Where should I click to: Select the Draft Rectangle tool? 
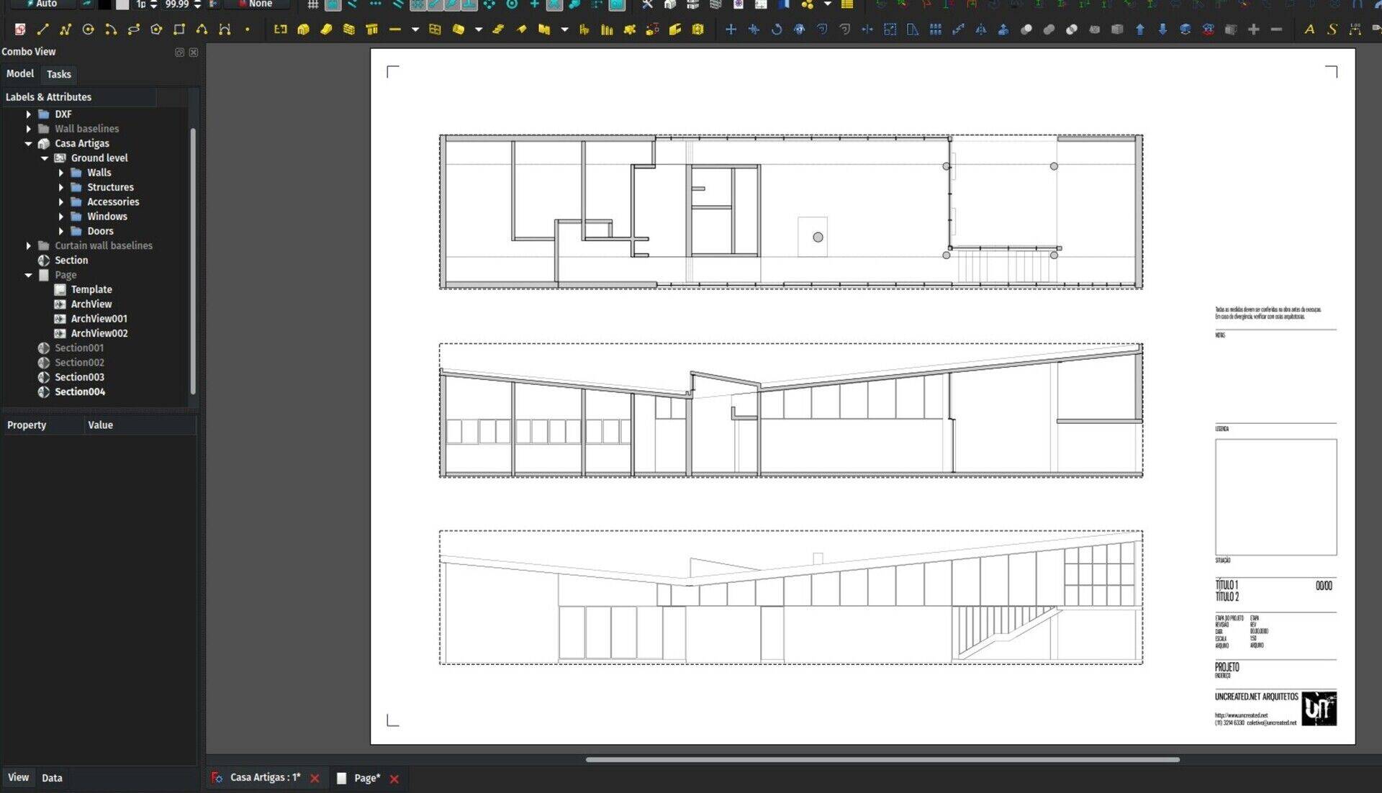tap(179, 30)
